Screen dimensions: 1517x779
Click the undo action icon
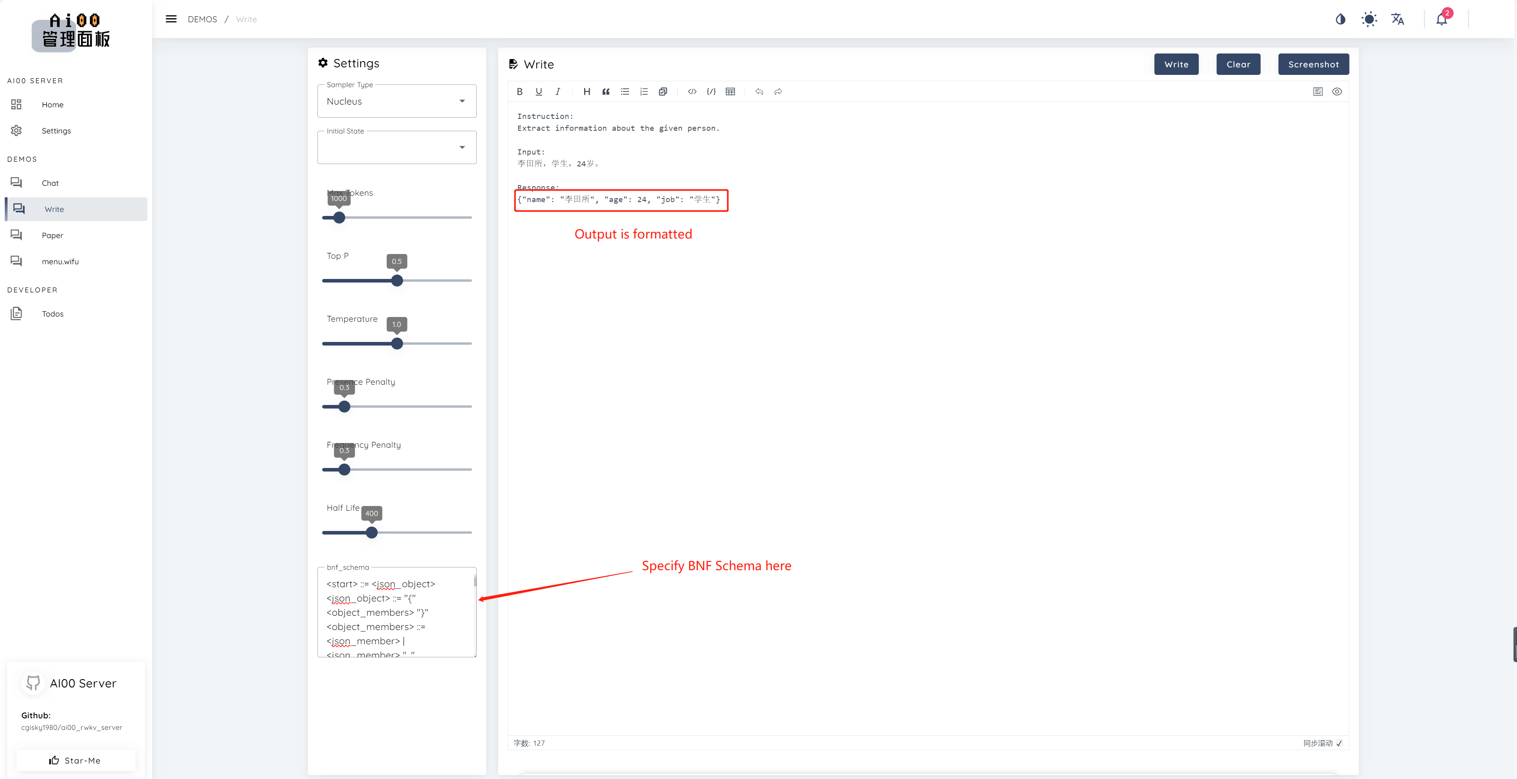[x=759, y=92]
